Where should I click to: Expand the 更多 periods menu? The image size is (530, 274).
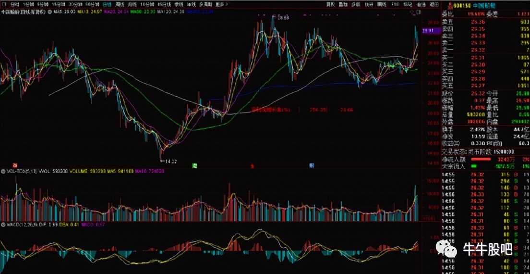click(221, 5)
